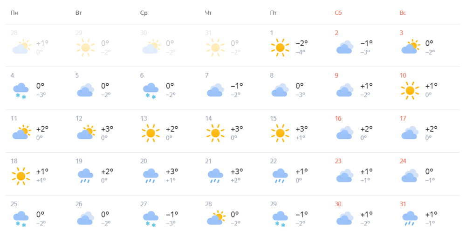Open the day 23 Saturday date number

[x=338, y=161]
